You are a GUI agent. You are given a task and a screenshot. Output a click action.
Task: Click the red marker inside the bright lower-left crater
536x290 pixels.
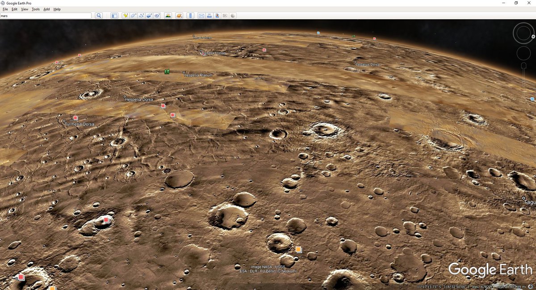[x=106, y=220]
